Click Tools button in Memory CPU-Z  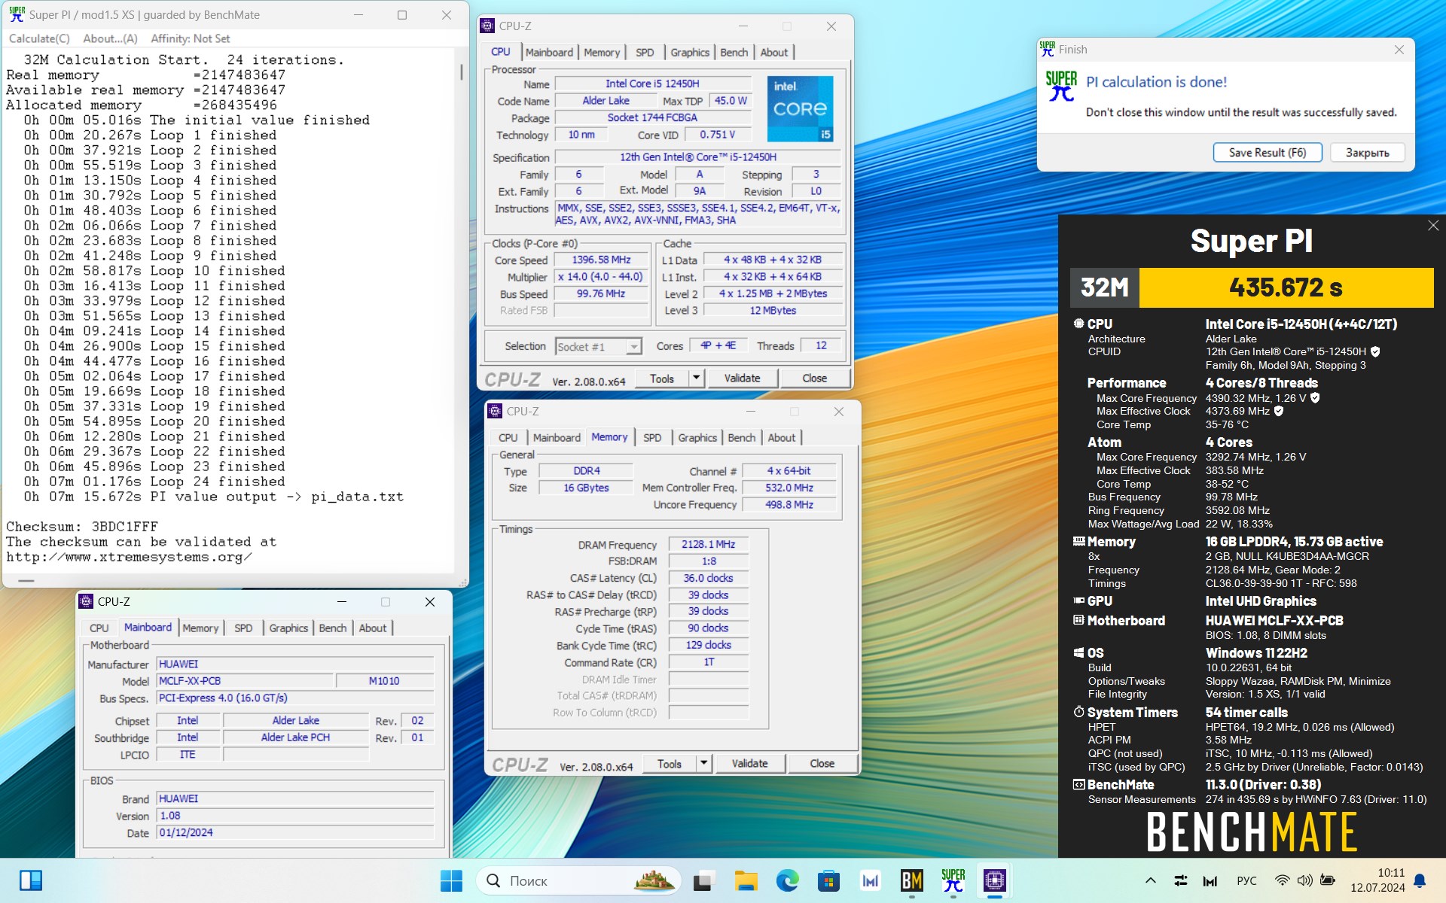670,763
